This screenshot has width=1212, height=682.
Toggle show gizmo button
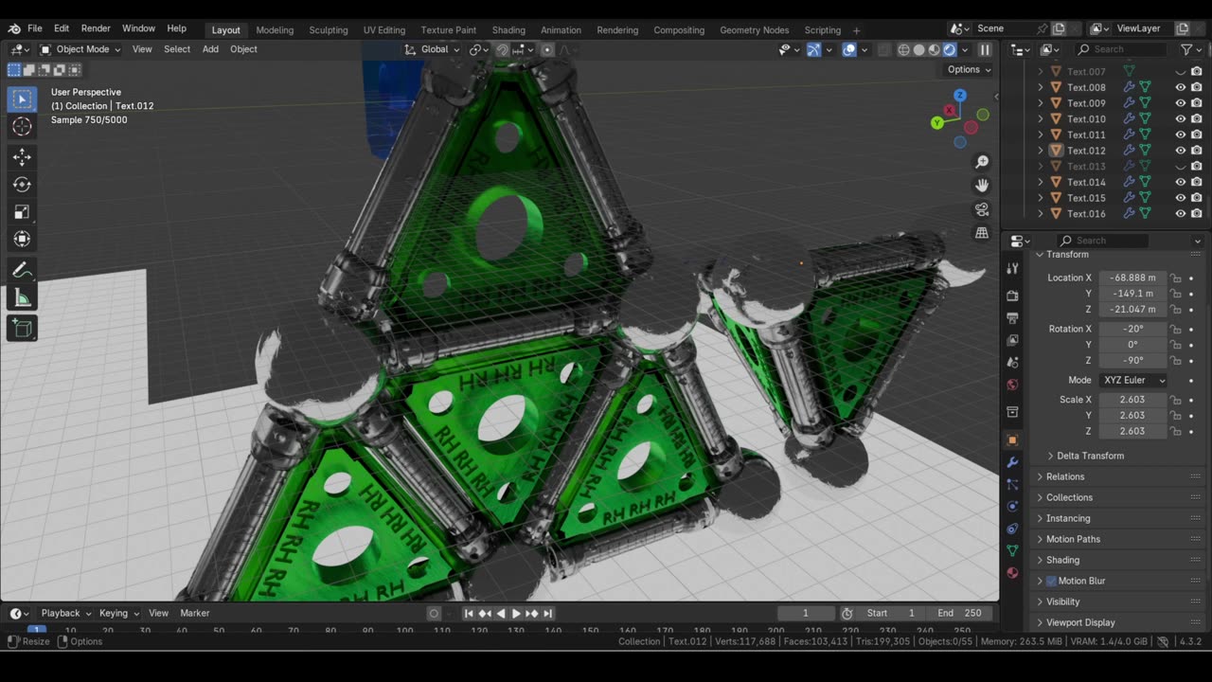(x=813, y=49)
